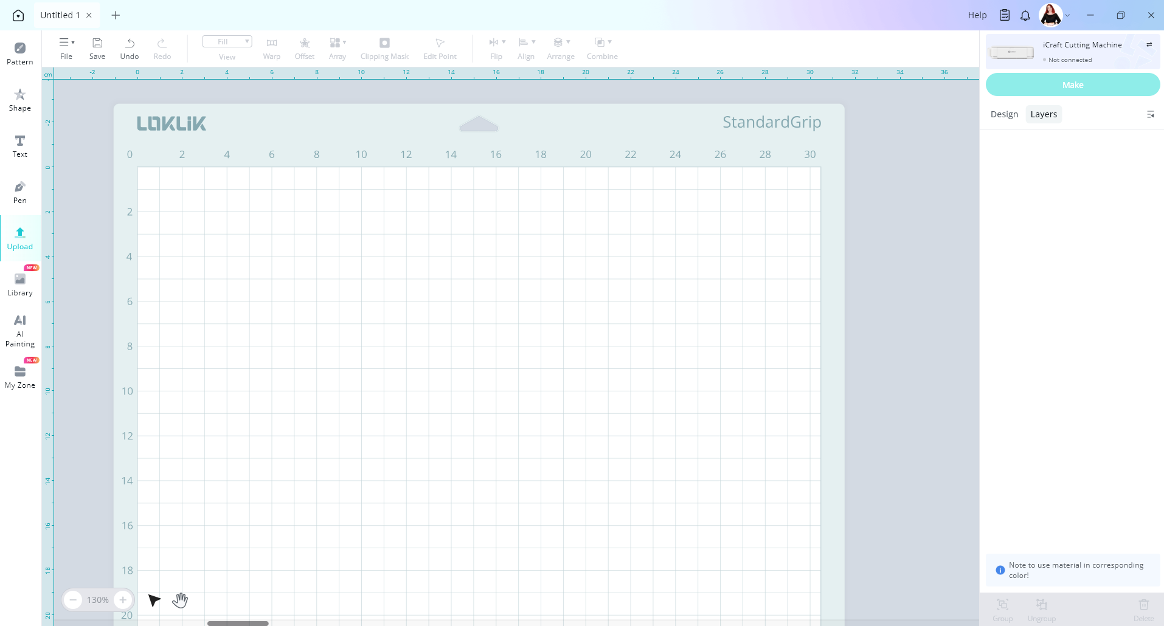Select the Text tool
1164x626 pixels.
pos(20,146)
